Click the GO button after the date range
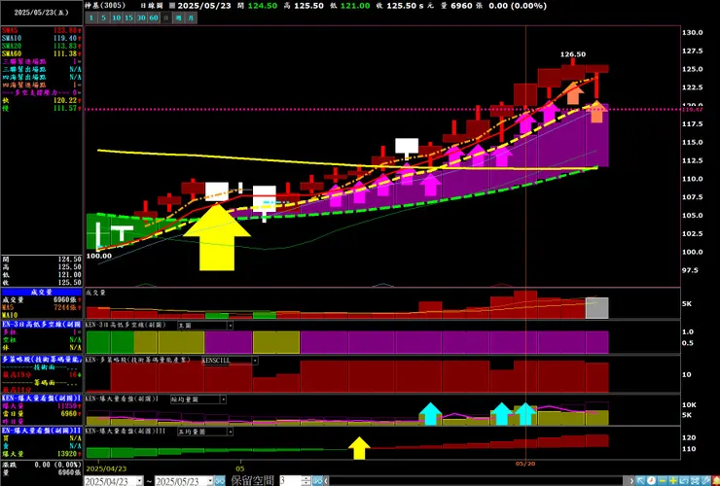 (x=220, y=481)
